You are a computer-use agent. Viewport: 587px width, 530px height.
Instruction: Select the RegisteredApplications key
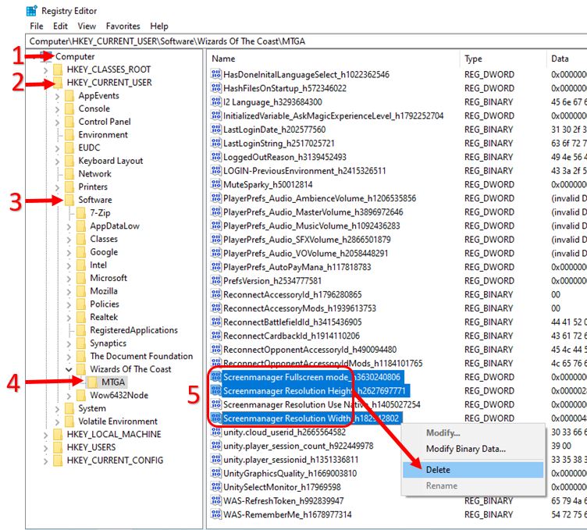134,330
